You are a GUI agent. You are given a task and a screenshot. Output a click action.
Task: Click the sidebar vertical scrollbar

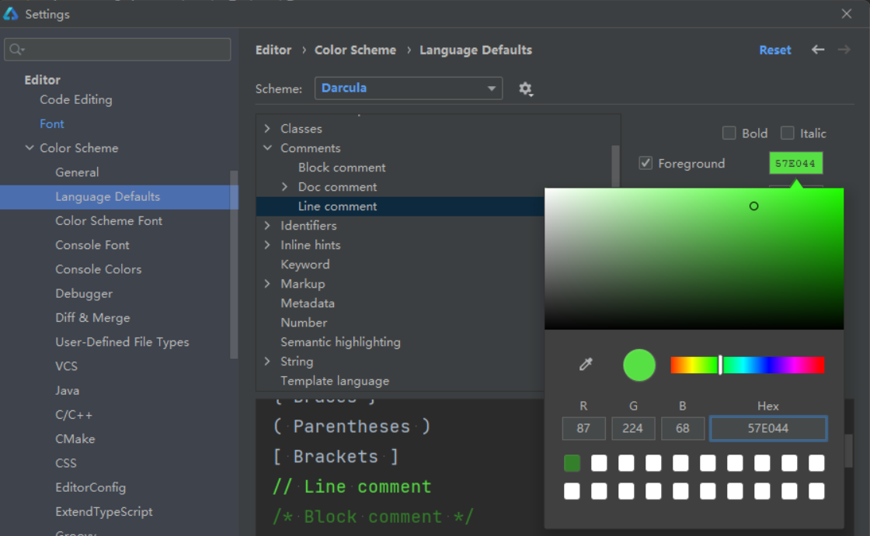click(234, 265)
